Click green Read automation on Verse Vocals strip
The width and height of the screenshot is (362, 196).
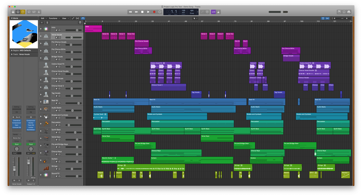tap(17, 144)
